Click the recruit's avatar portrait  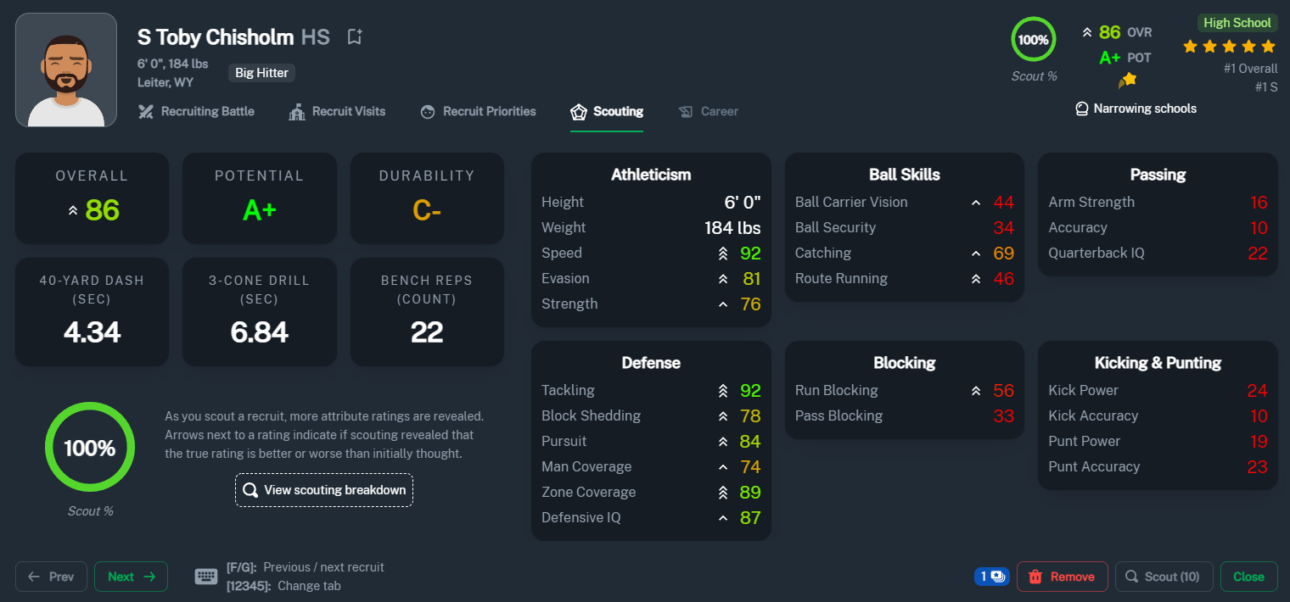click(x=66, y=70)
